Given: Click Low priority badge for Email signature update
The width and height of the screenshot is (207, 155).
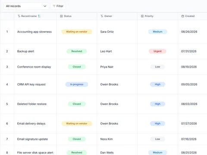Looking at the screenshot, I should pyautogui.click(x=157, y=139).
